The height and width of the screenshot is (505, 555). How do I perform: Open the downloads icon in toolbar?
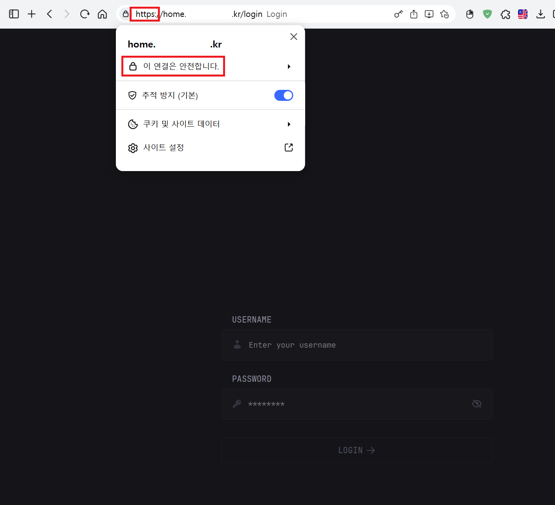pos(540,14)
